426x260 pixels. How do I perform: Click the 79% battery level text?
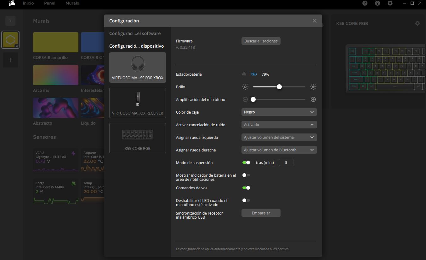(265, 74)
